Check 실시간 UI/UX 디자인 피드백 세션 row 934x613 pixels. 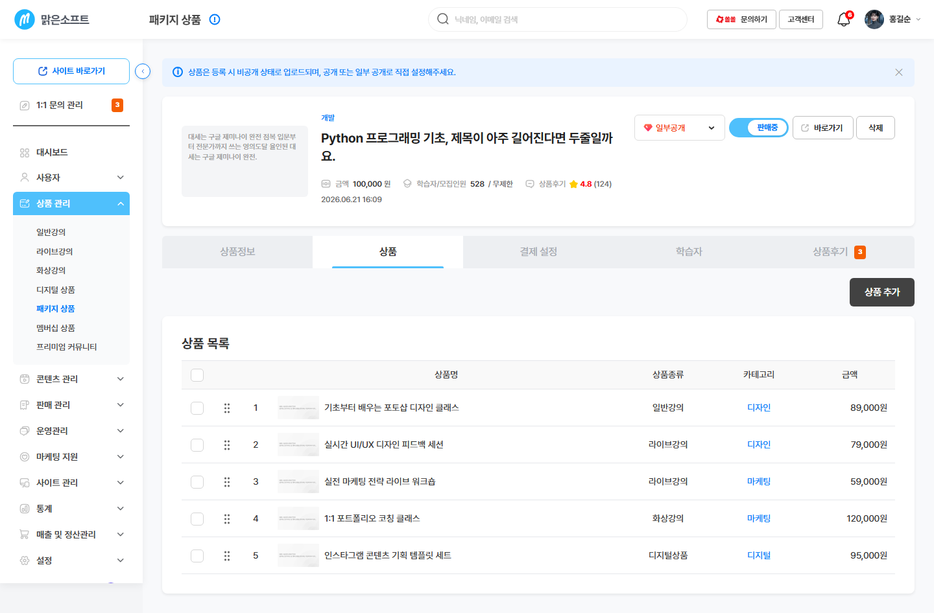(x=197, y=445)
